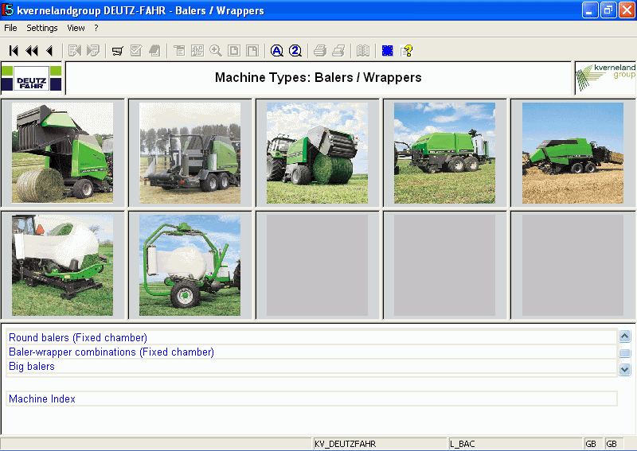
Task: Click the circled A search icon
Action: 276,51
